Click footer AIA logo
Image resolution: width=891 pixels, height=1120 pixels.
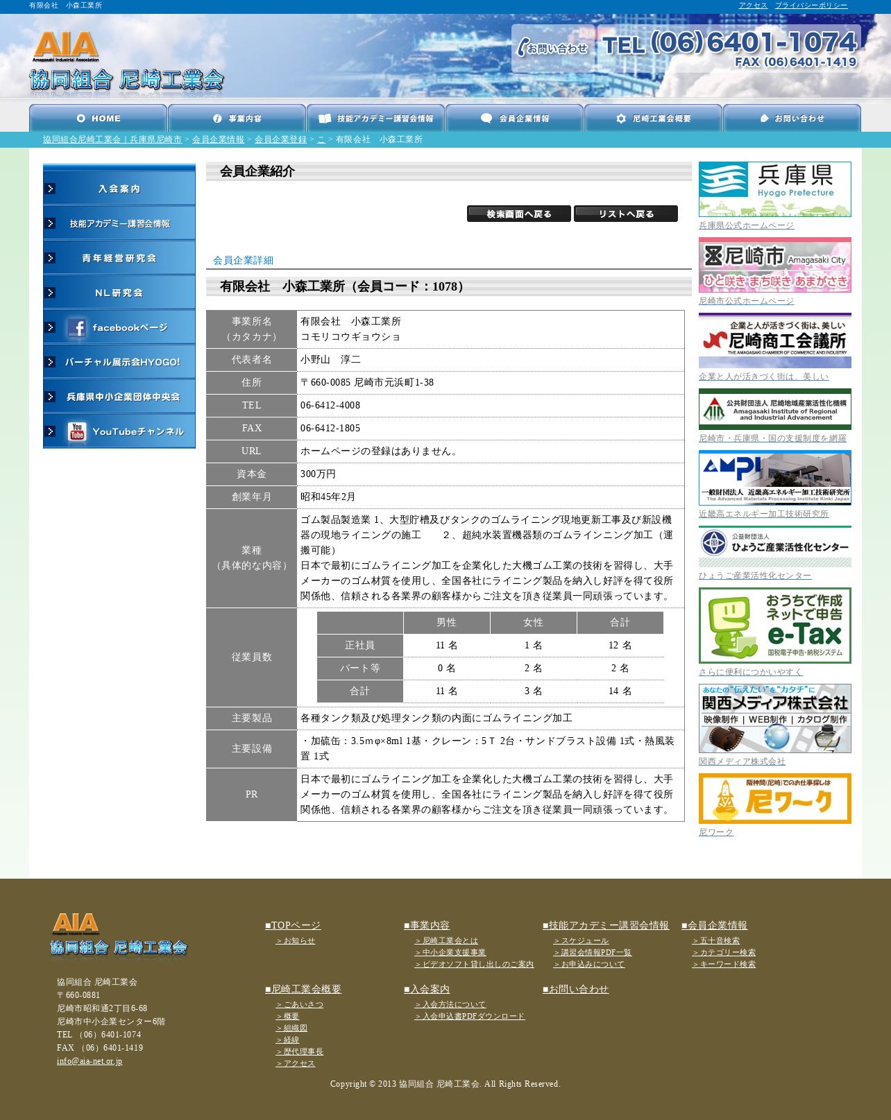(119, 935)
